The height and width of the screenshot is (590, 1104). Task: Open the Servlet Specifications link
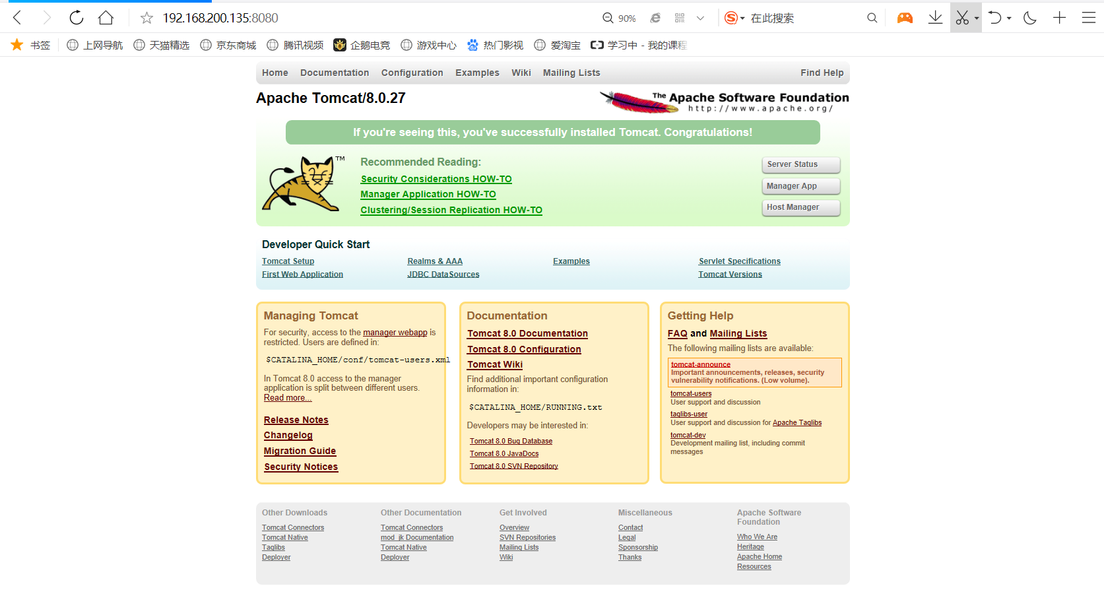point(740,261)
